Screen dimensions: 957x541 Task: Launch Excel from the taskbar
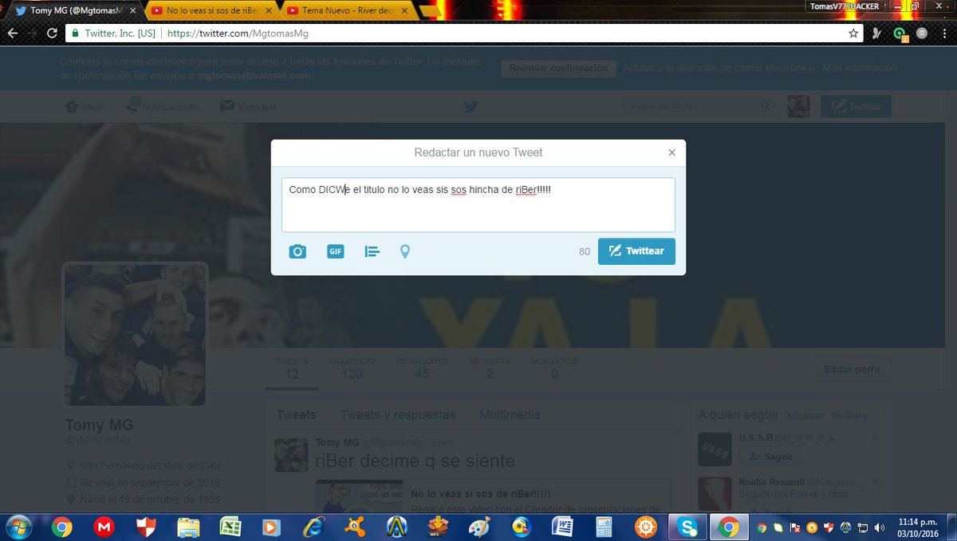pyautogui.click(x=230, y=527)
